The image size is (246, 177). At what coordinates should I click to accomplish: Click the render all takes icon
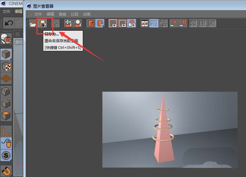pyautogui.click(x=68, y=23)
